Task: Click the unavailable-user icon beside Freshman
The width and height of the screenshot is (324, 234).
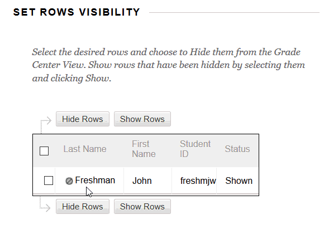Action: [69, 181]
